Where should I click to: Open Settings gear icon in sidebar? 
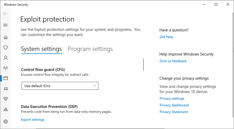(x=5, y=121)
